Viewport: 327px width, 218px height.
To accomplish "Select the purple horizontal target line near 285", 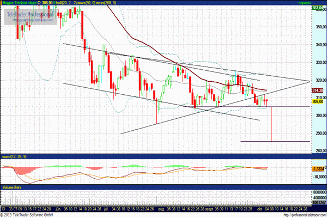I will point(275,142).
